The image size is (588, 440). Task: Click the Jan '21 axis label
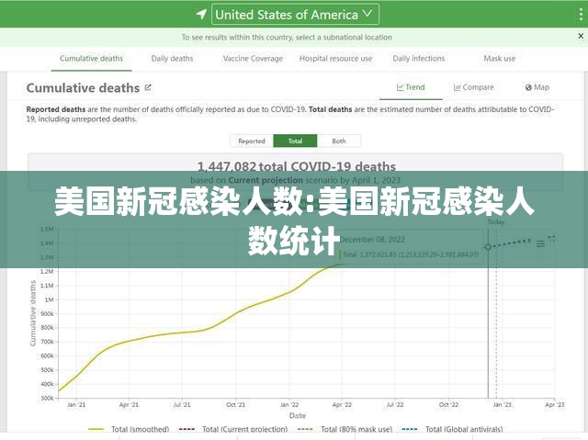(76, 405)
